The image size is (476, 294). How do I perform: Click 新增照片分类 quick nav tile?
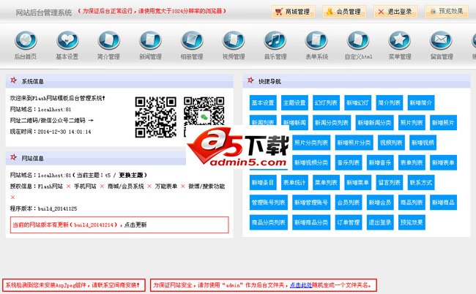tap(354, 143)
